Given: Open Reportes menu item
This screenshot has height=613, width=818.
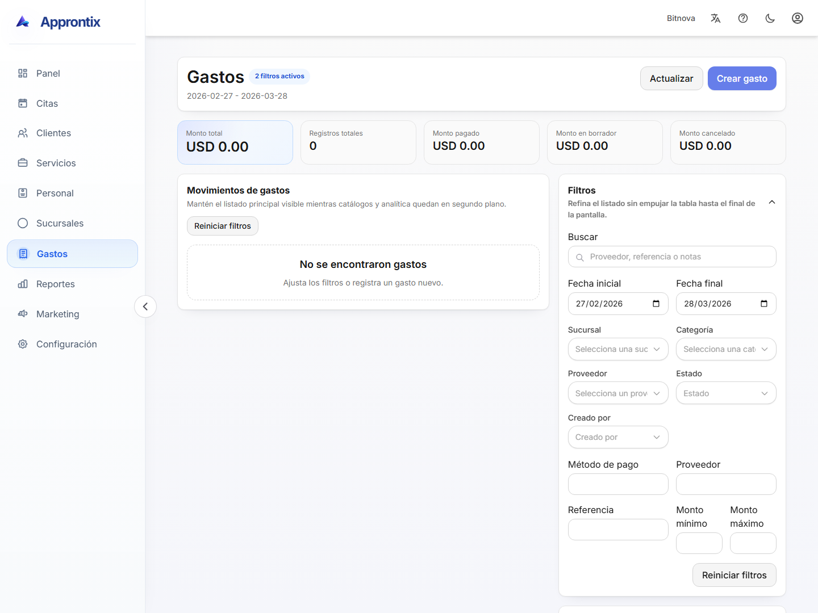Looking at the screenshot, I should click(x=72, y=284).
